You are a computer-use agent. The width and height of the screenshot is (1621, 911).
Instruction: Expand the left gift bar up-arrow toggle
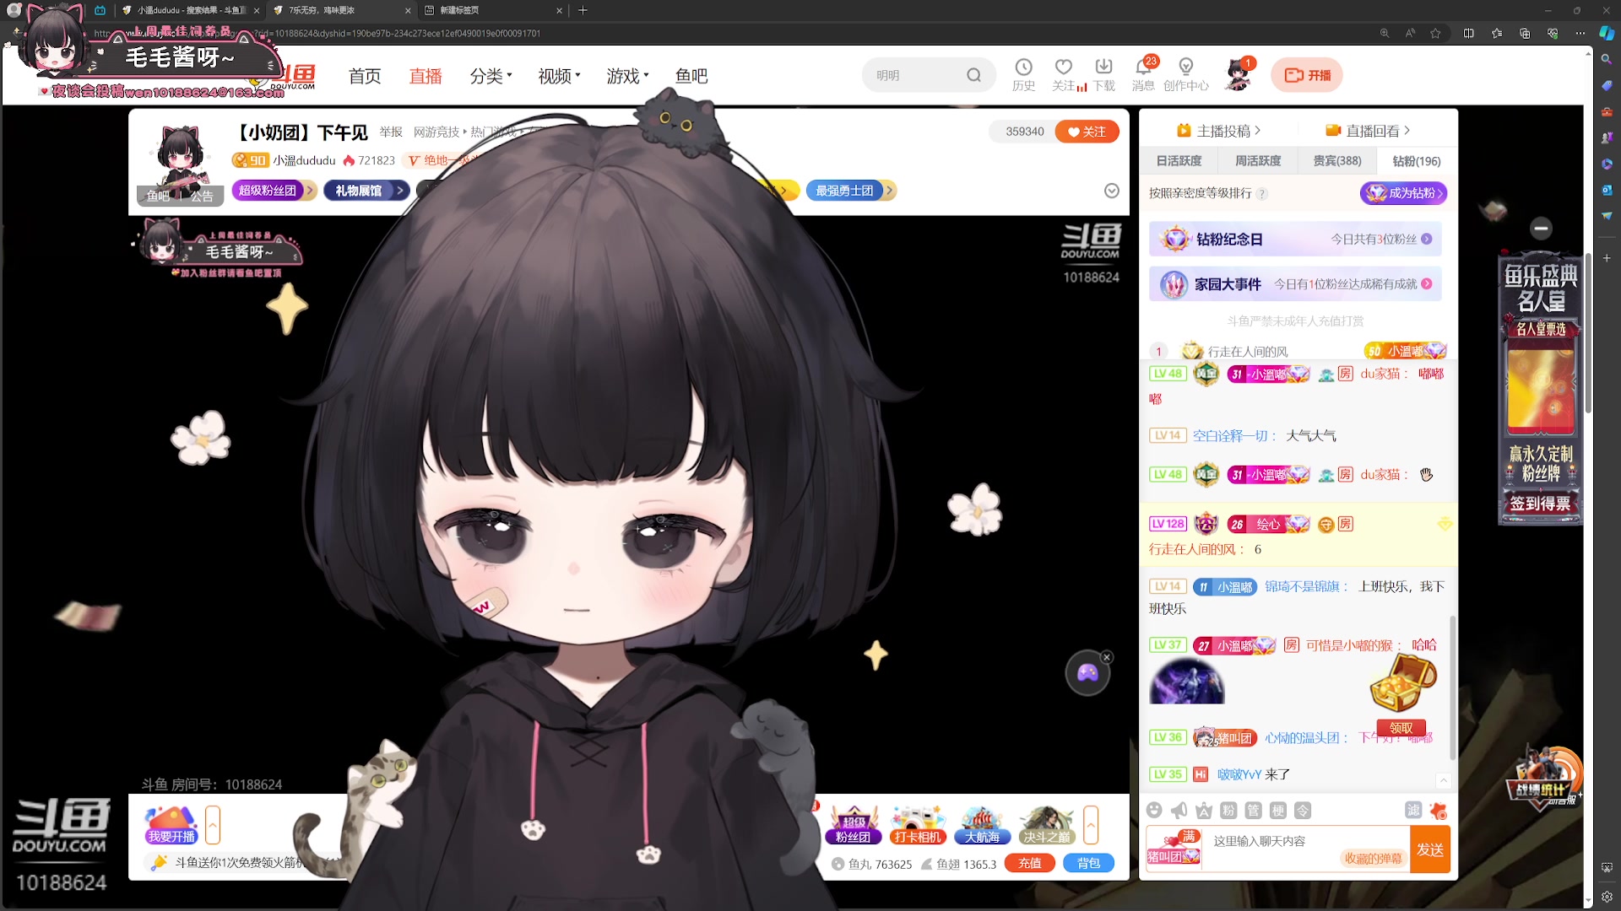(213, 825)
